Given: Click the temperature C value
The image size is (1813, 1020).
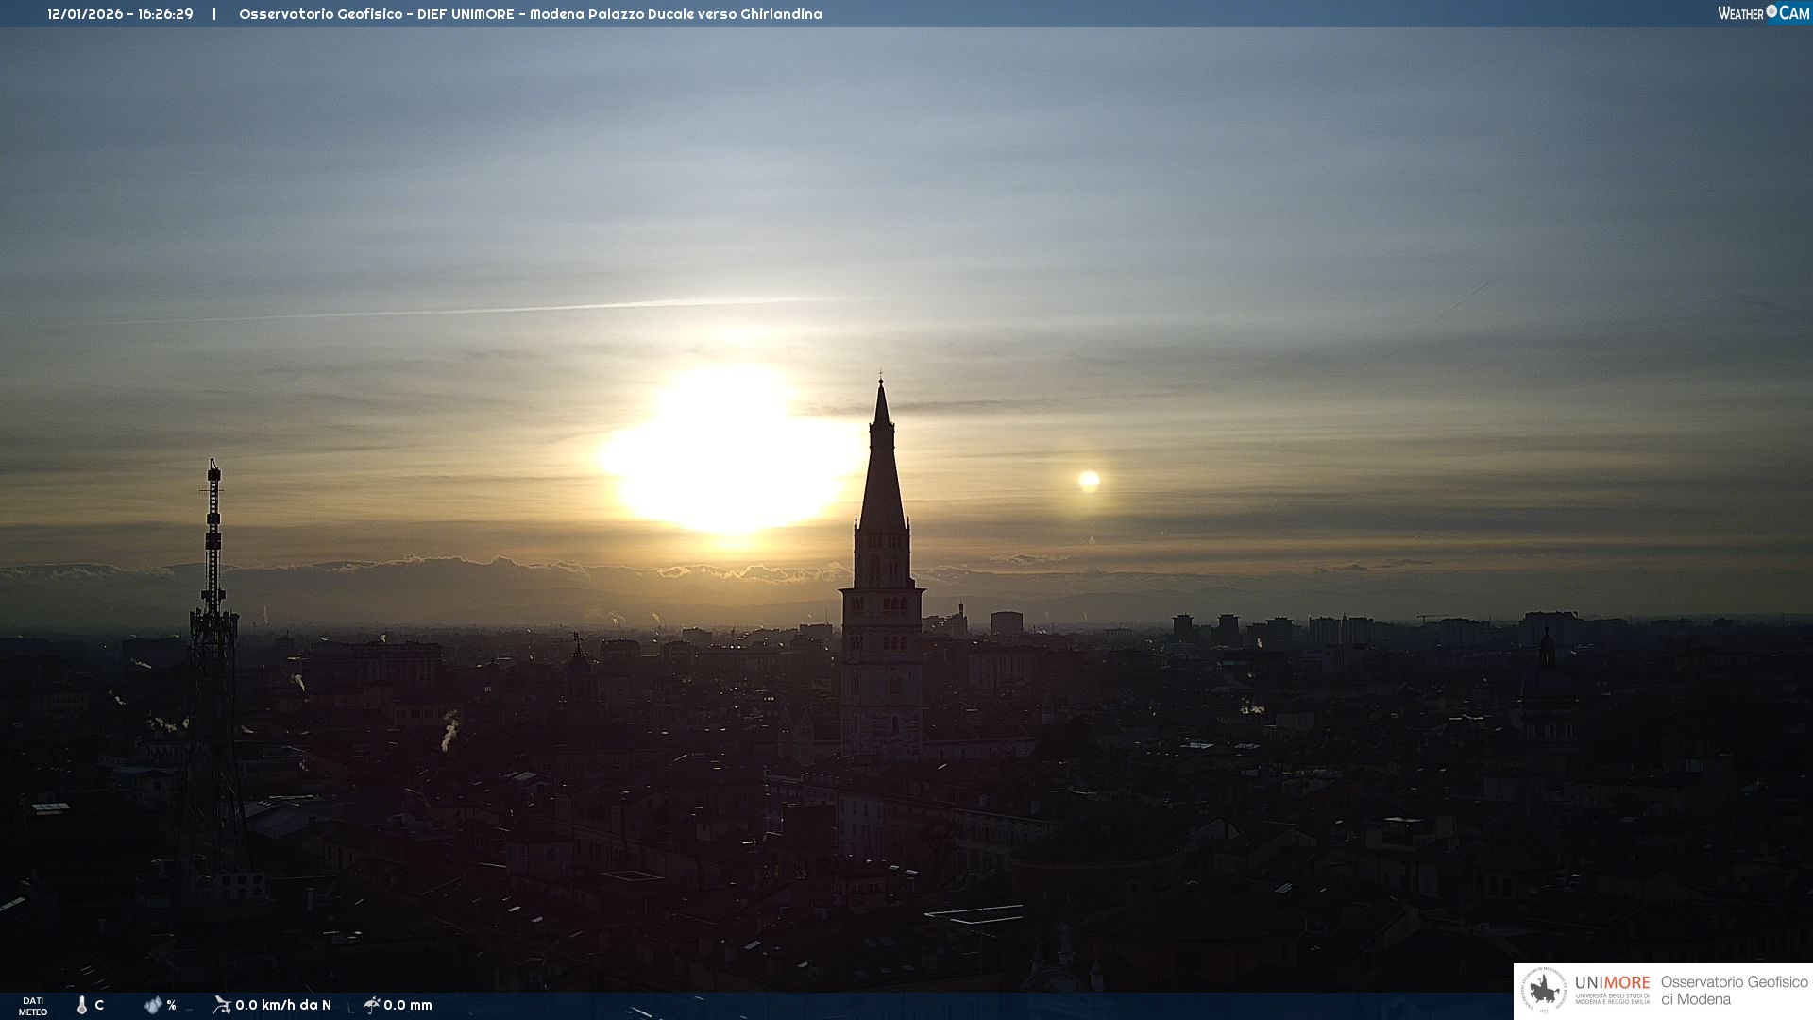Looking at the screenshot, I should (99, 1005).
